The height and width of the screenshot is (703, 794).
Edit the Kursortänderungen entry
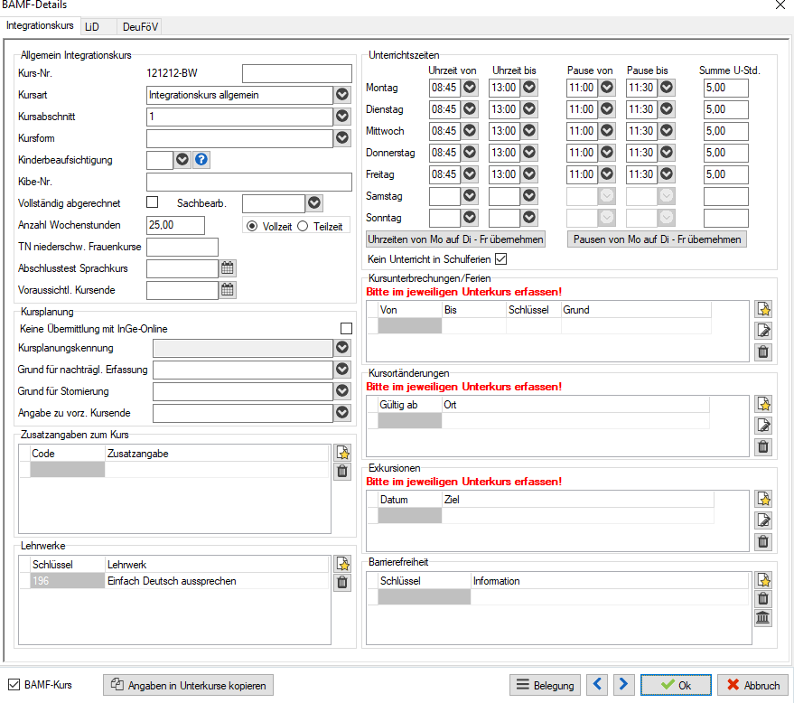point(763,425)
